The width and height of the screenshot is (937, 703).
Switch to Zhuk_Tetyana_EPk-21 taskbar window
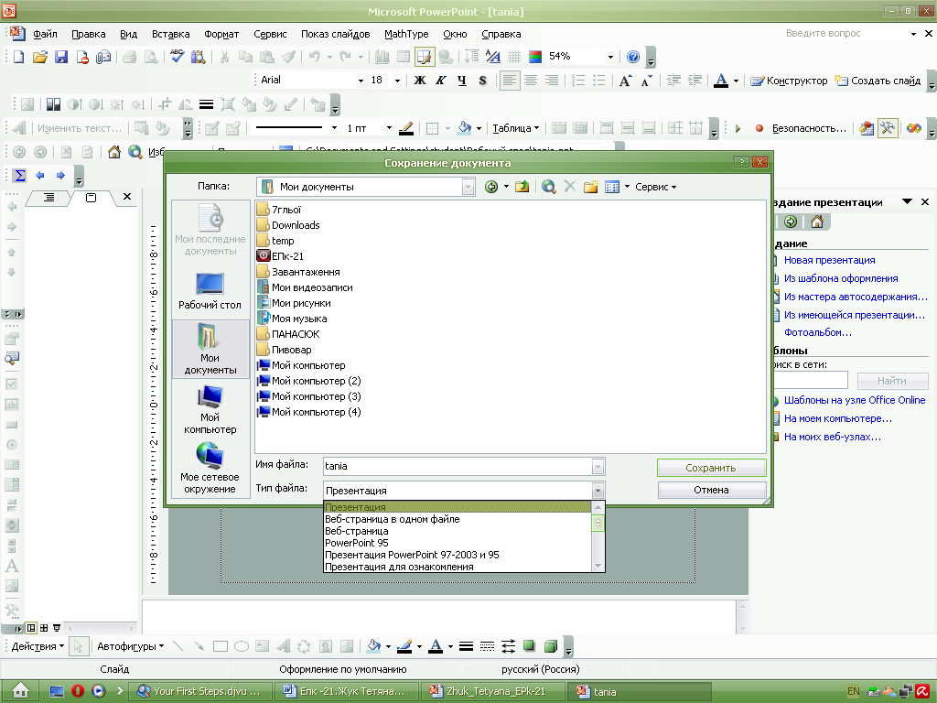pyautogui.click(x=492, y=691)
